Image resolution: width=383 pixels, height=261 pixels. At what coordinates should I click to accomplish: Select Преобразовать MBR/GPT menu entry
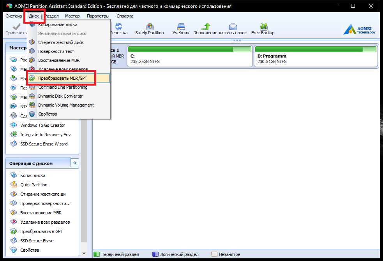click(x=69, y=78)
